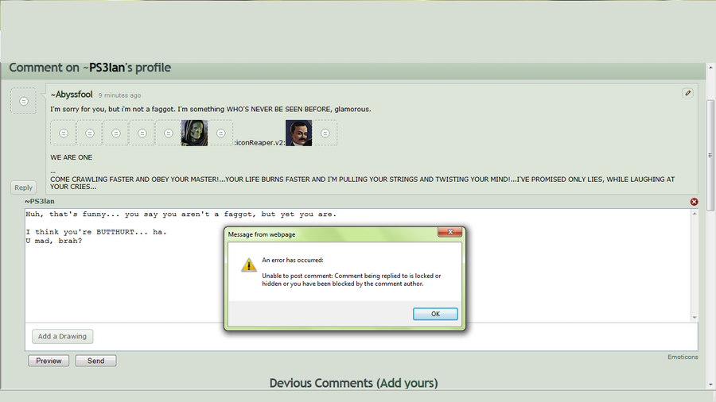The image size is (716, 402).
Task: Click page scrollbar up arrow
Action: click(710, 68)
